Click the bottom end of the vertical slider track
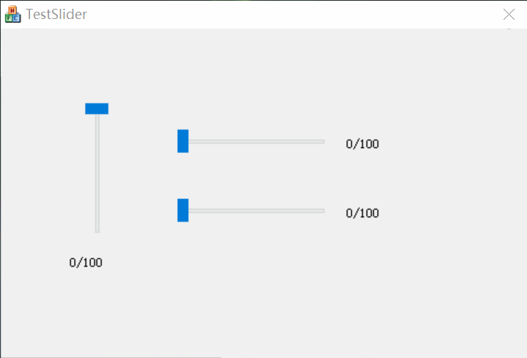 (97, 229)
